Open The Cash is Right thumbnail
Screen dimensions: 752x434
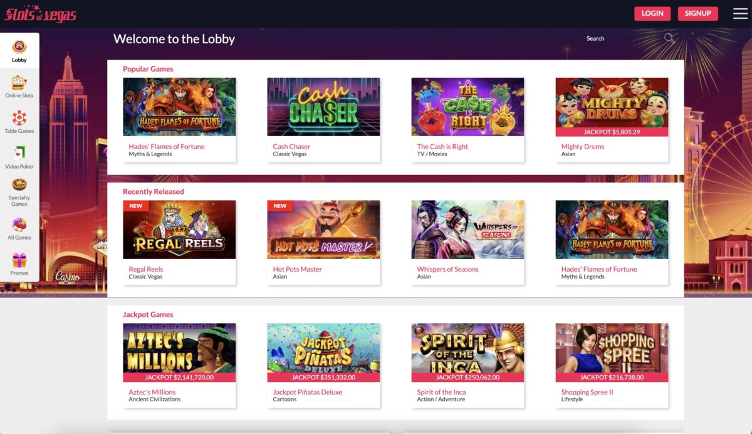(467, 107)
